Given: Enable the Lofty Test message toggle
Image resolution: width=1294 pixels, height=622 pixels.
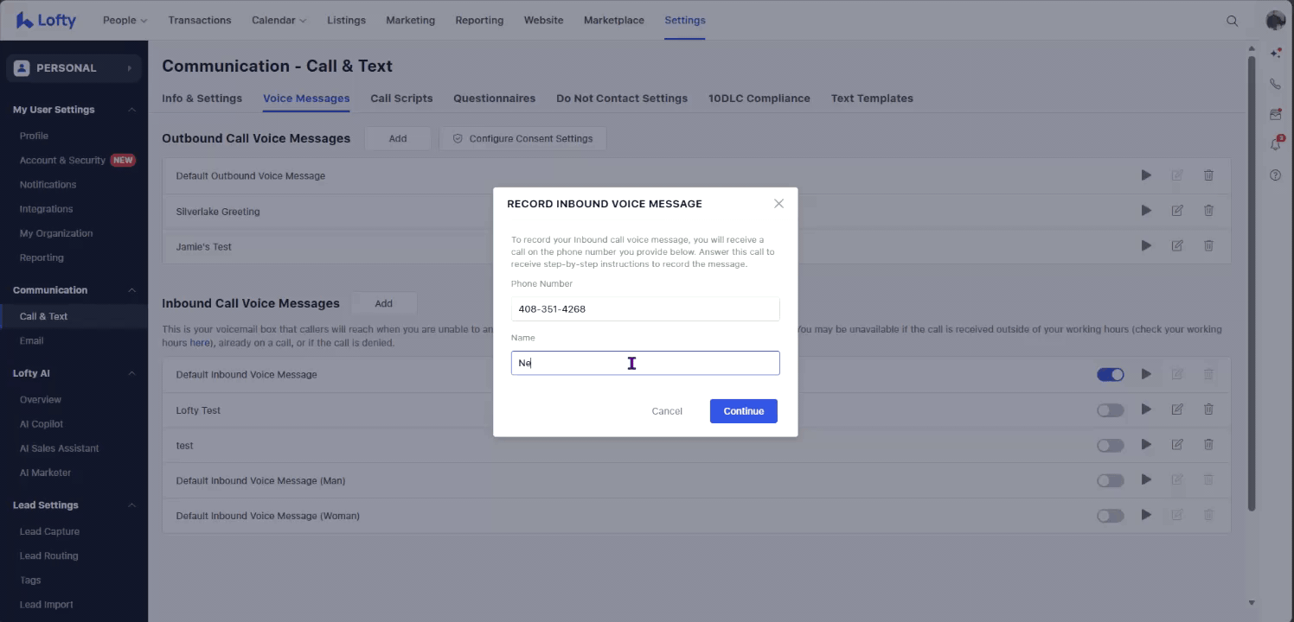Looking at the screenshot, I should (x=1110, y=410).
